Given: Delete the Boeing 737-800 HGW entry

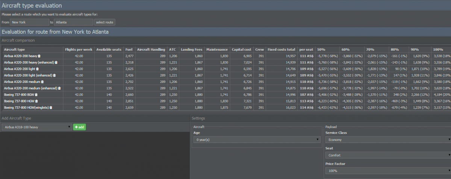Looking at the screenshot, I should tap(36, 101).
